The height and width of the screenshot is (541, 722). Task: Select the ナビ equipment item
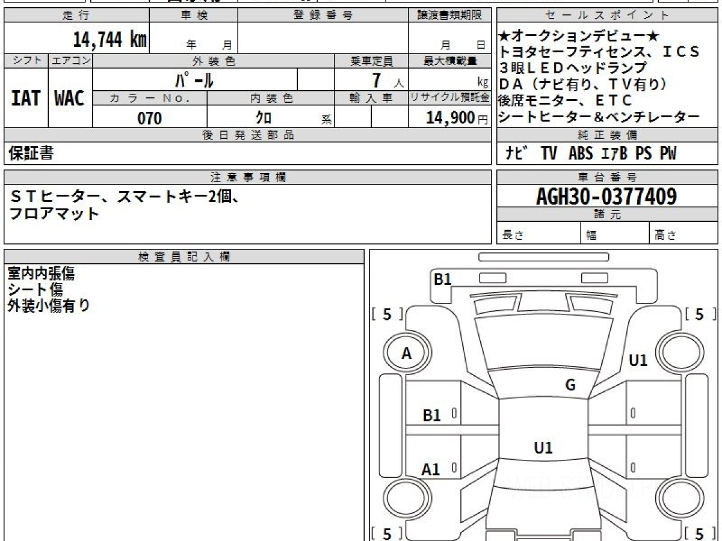click(x=517, y=153)
